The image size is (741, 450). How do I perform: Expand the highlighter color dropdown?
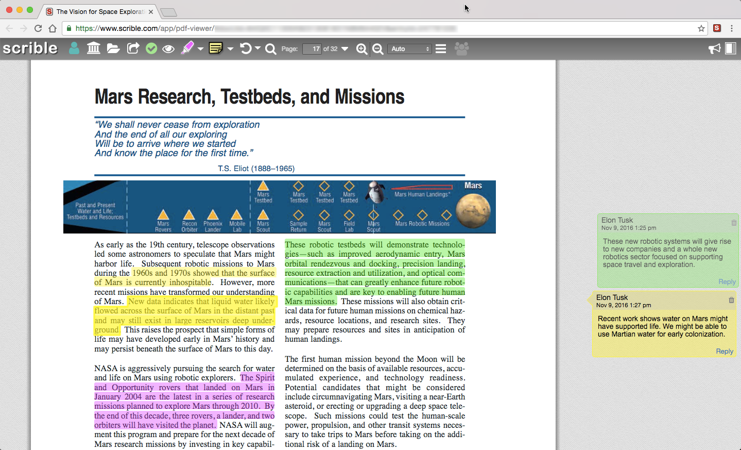(200, 48)
